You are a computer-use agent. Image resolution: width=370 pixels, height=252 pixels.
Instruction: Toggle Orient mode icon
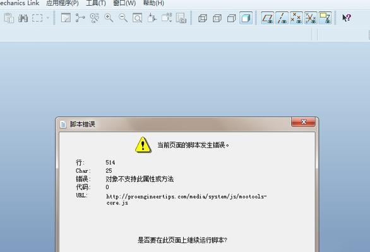pyautogui.click(x=95, y=18)
